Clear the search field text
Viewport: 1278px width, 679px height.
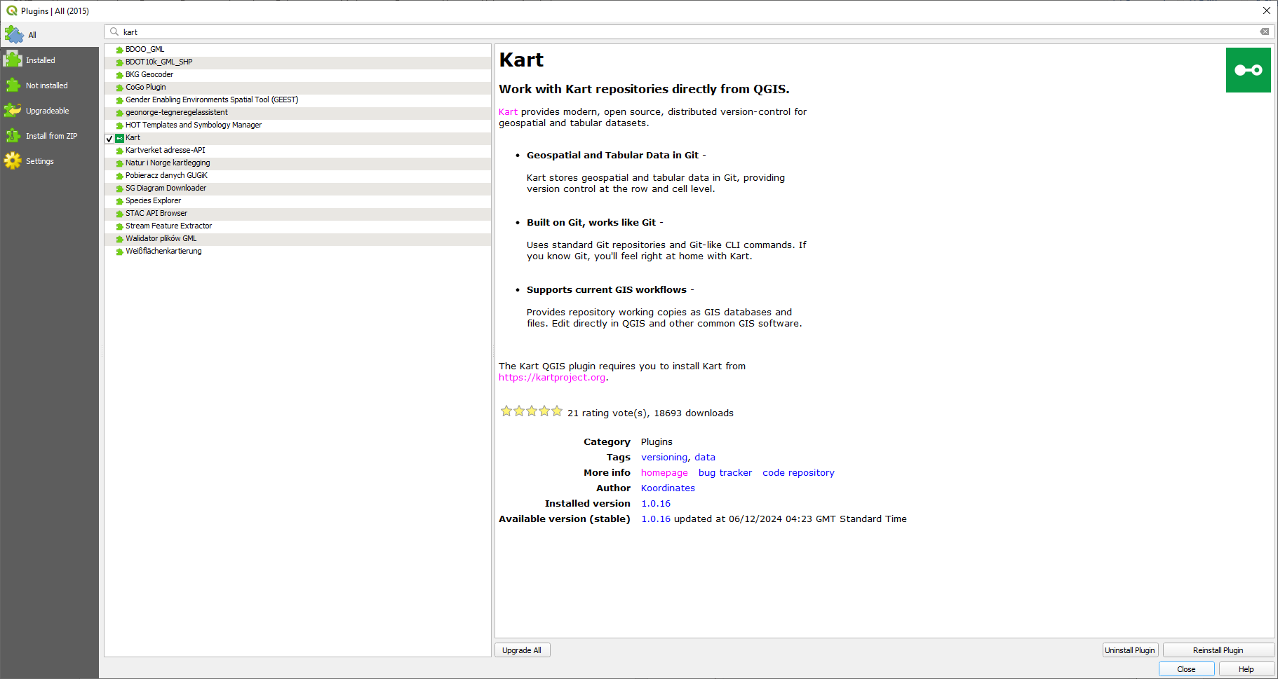tap(1264, 32)
